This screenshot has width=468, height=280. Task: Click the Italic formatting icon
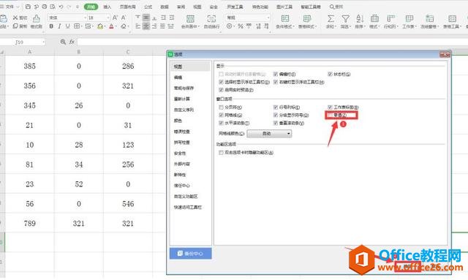[x=59, y=26]
